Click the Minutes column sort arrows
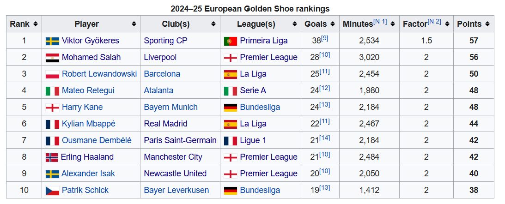 tap(393, 24)
